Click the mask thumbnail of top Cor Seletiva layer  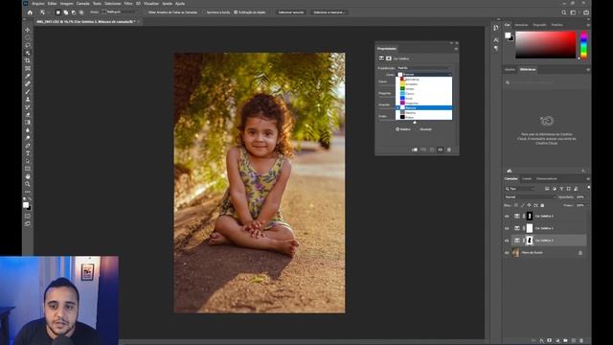pos(530,217)
